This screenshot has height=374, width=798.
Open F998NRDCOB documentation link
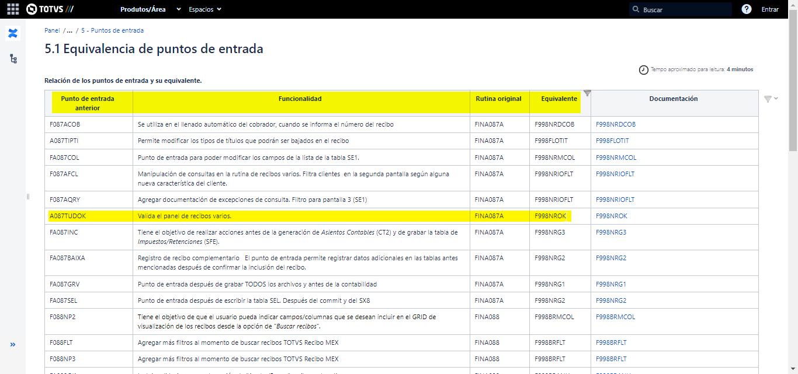coord(616,124)
